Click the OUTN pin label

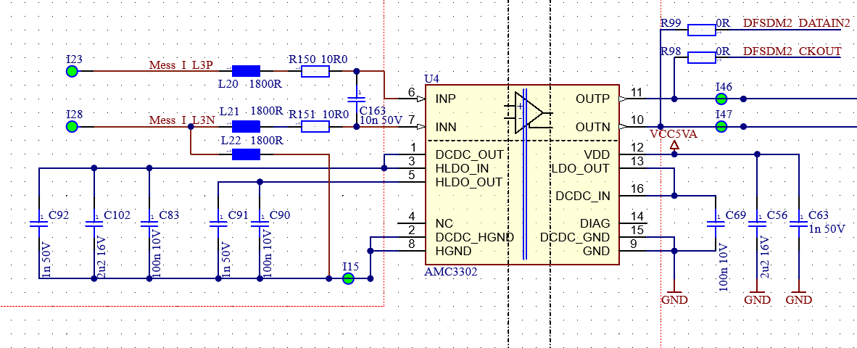[592, 128]
